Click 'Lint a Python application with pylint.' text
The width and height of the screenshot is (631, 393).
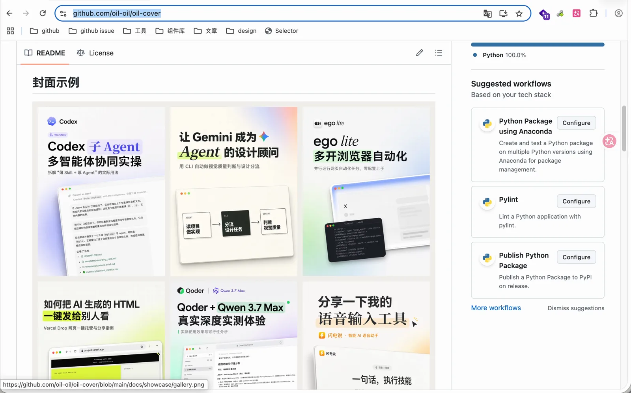[540, 221]
